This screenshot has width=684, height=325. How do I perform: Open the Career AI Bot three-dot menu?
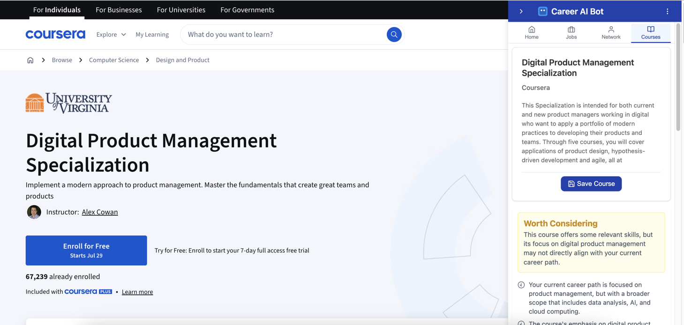click(667, 11)
